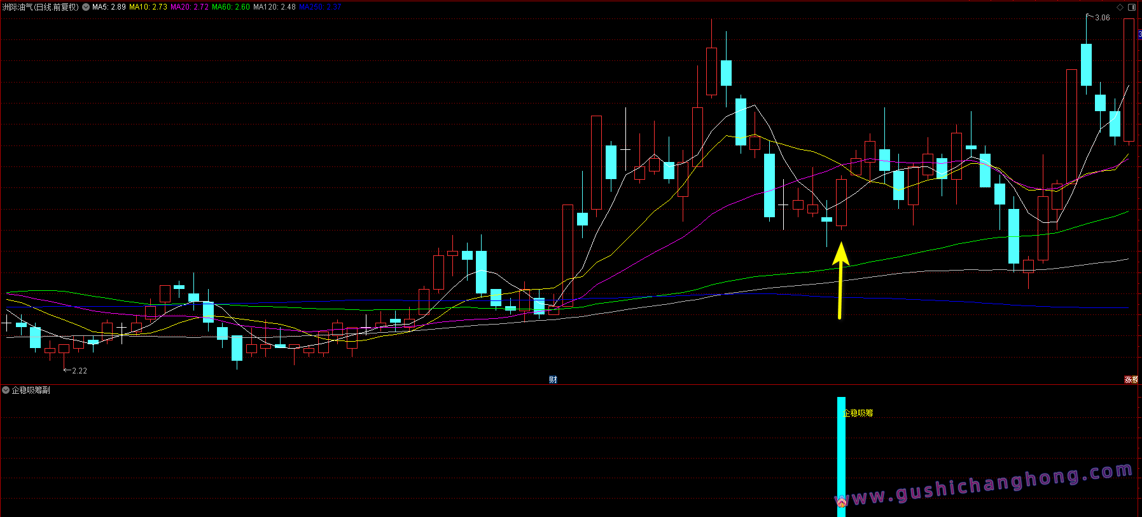Click the 企稳吸筹副 sub-indicator name
Image resolution: width=1142 pixels, height=517 pixels.
[x=31, y=390]
